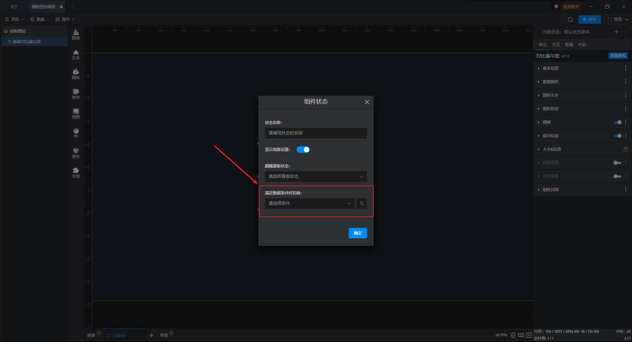Click the plus icon next to 前景

(99, 333)
